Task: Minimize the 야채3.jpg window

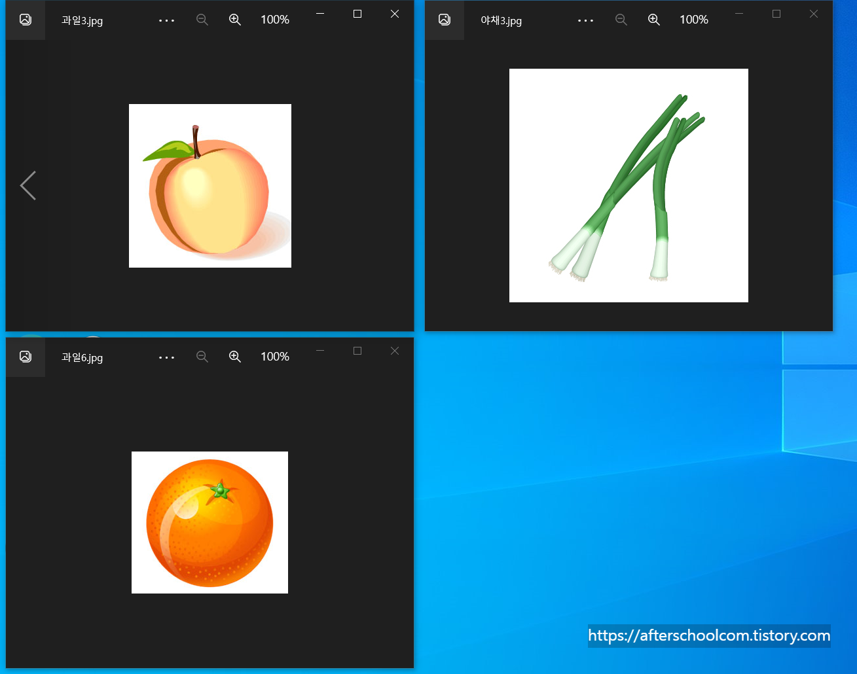Action: [739, 14]
